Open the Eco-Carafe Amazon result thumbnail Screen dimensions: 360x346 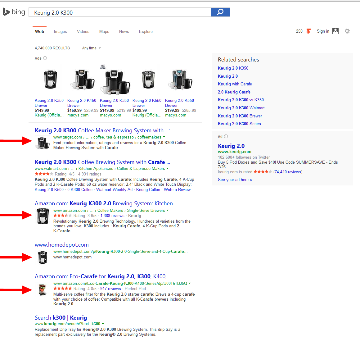click(43, 290)
